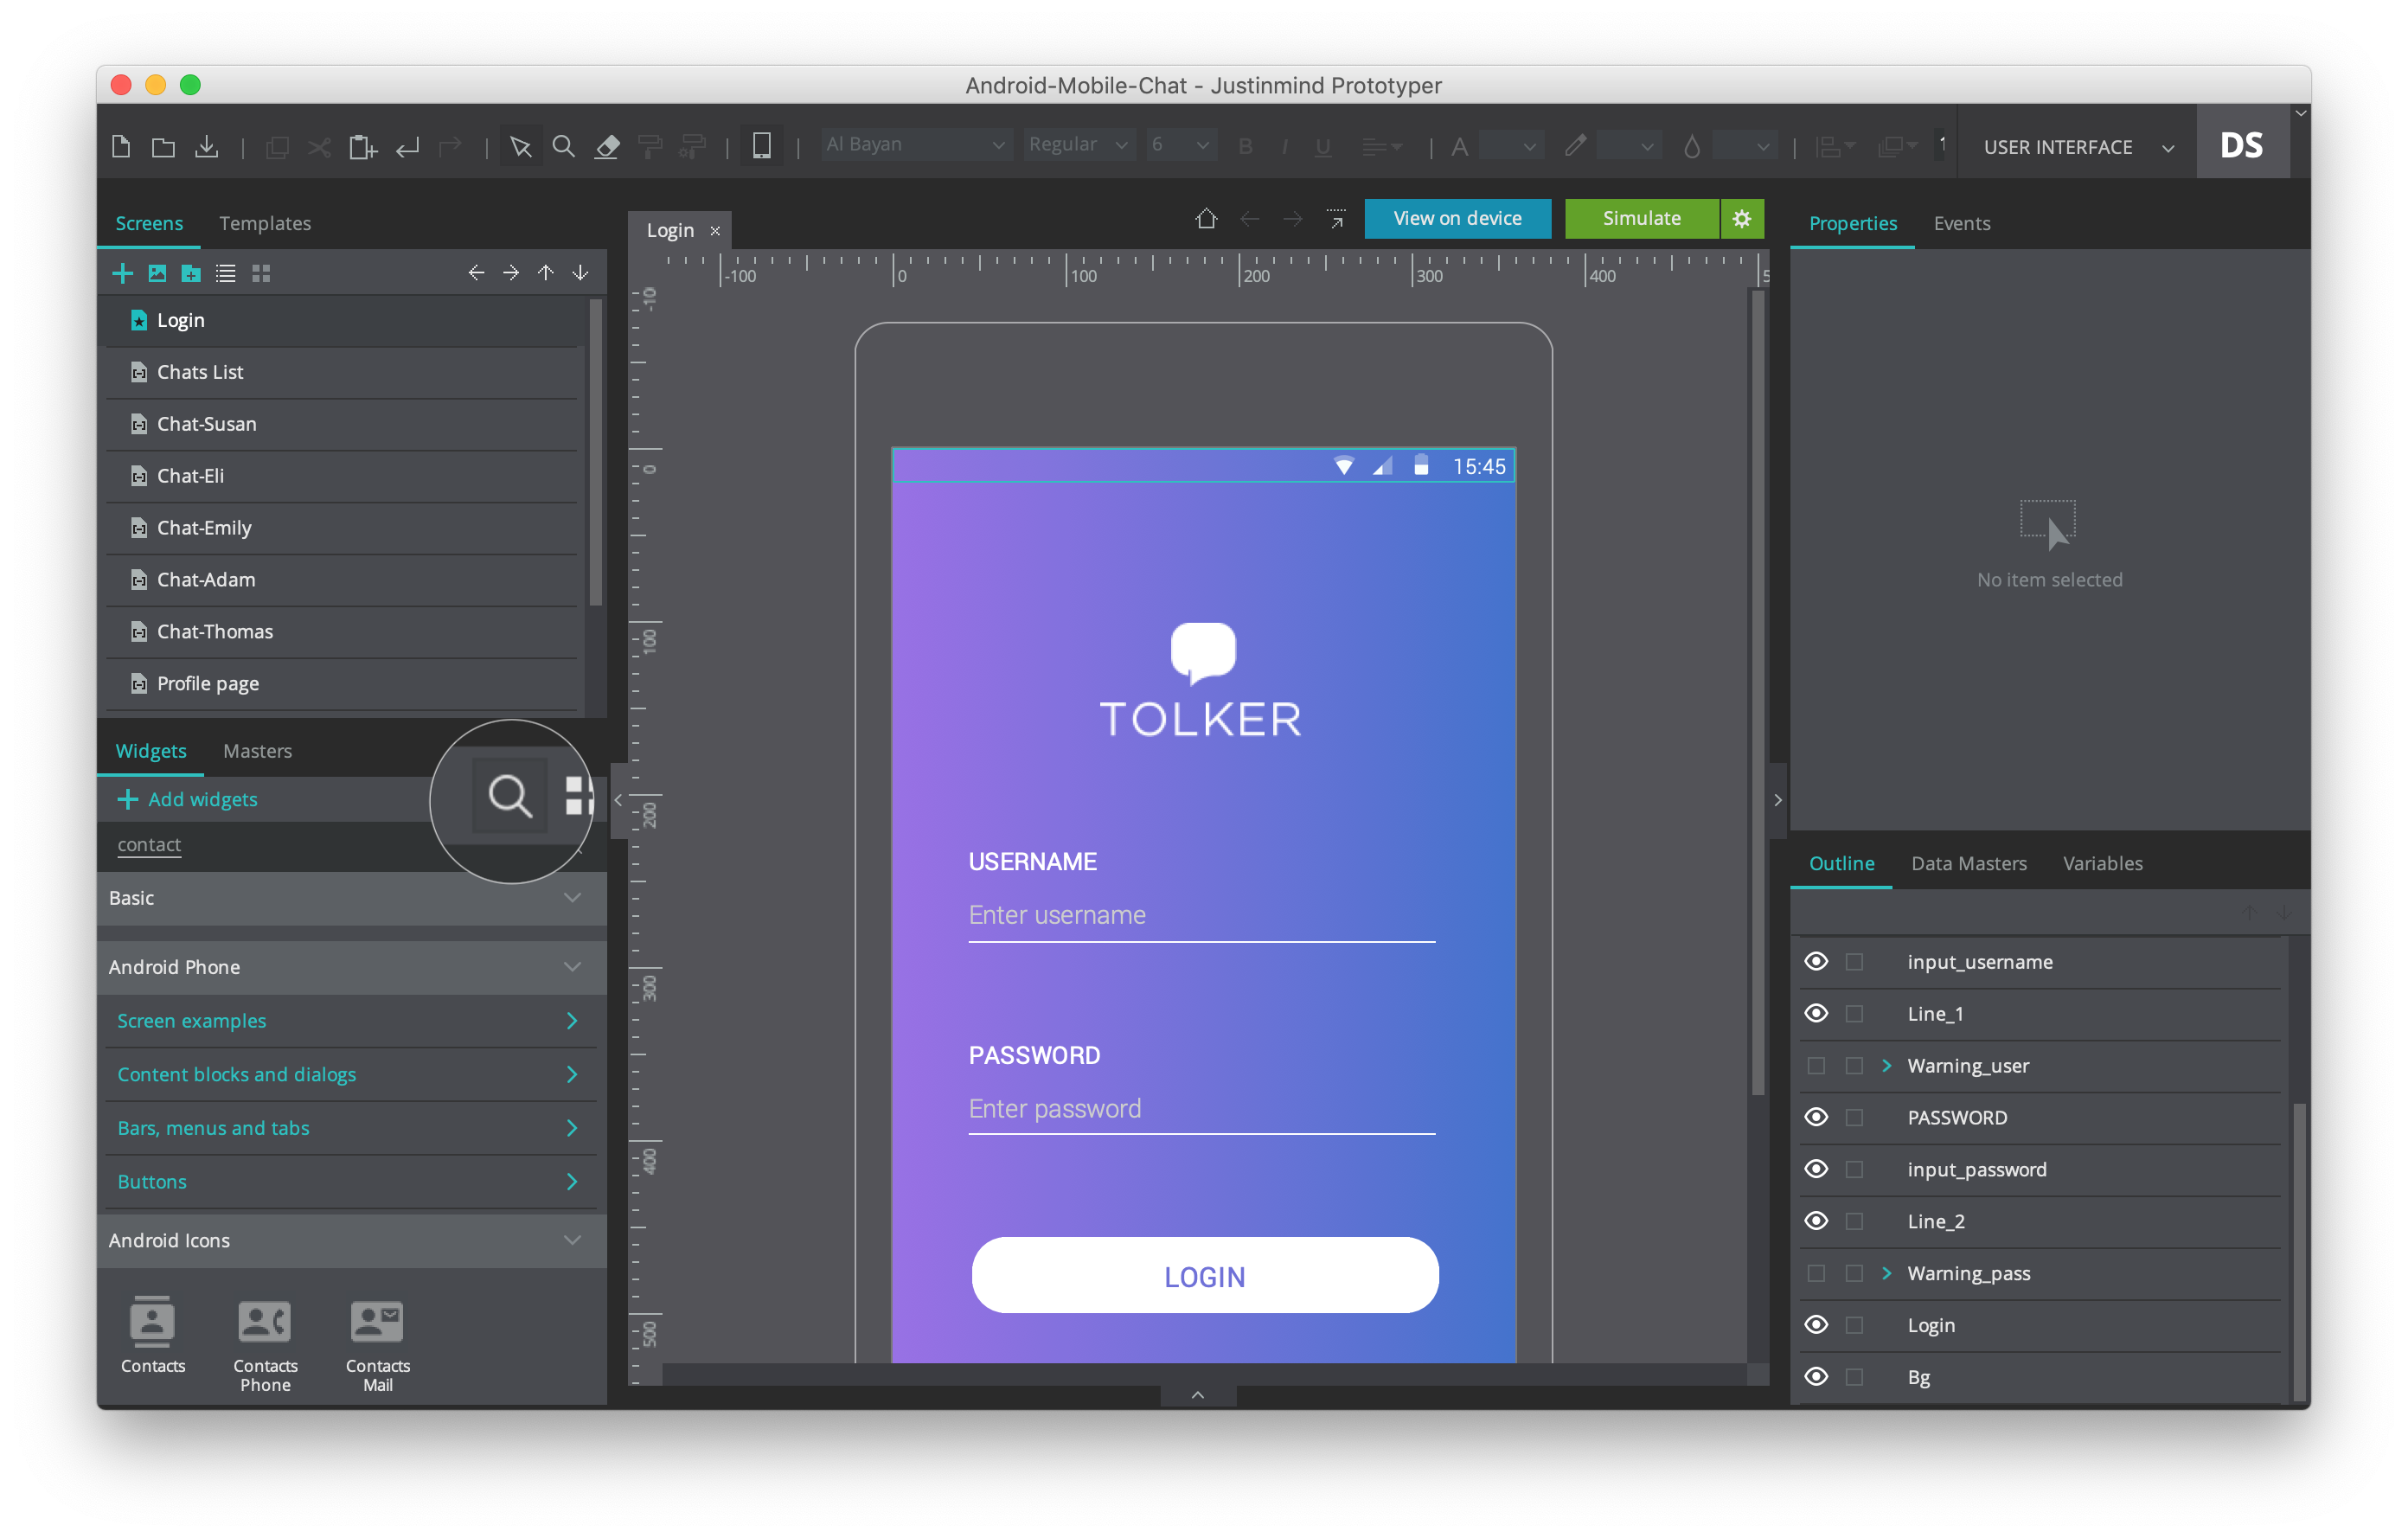
Task: Click the View on device button
Action: pyautogui.click(x=1457, y=218)
